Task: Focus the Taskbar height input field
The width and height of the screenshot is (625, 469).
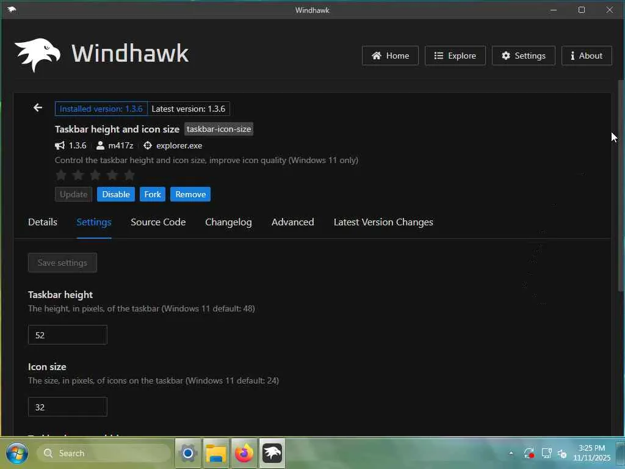Action: [68, 335]
